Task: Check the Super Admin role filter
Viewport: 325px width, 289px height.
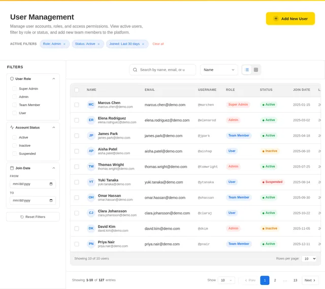Action: pos(15,89)
